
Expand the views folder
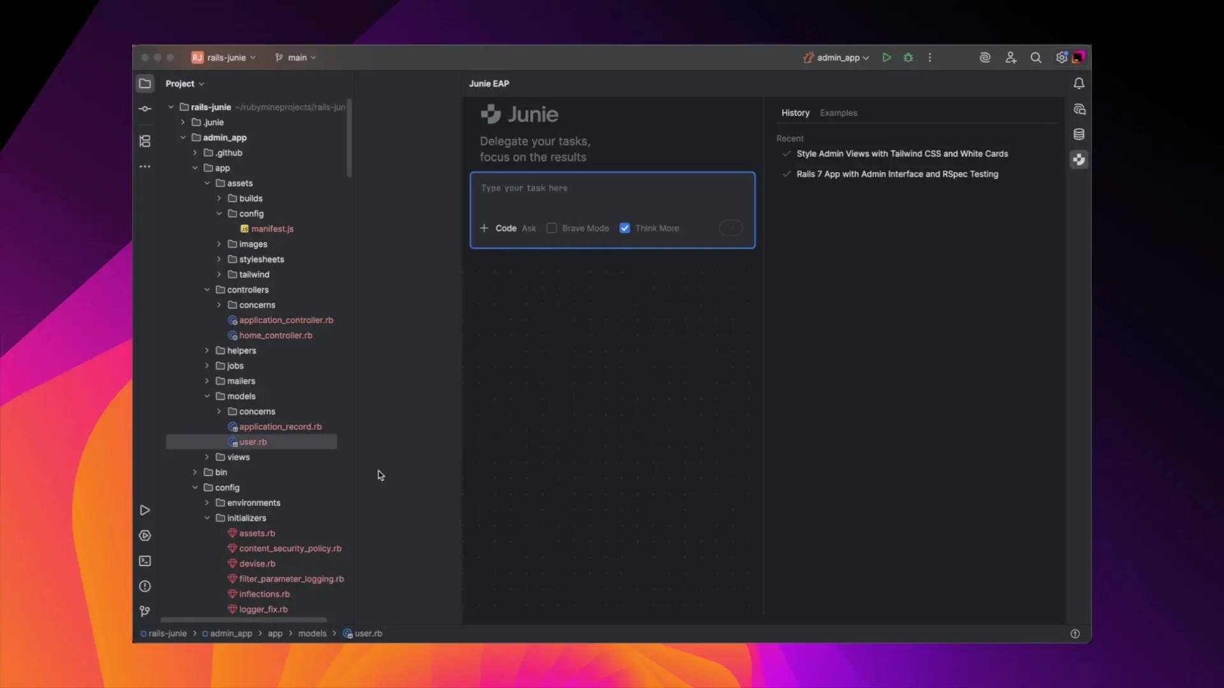coord(207,457)
